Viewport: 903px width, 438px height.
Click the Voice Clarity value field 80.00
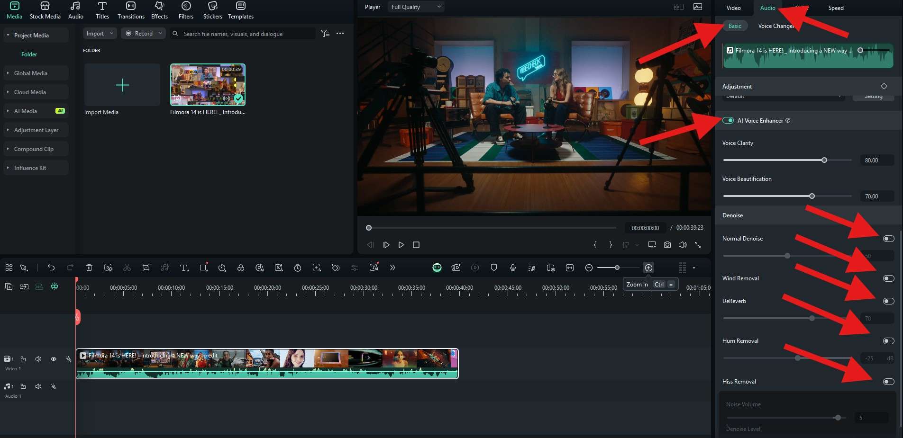877,161
